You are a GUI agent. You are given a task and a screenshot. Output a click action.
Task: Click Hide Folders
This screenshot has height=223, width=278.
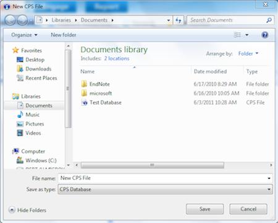click(32, 210)
